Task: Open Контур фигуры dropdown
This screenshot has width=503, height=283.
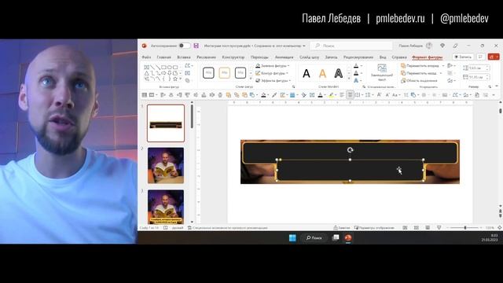Action: tap(272, 73)
